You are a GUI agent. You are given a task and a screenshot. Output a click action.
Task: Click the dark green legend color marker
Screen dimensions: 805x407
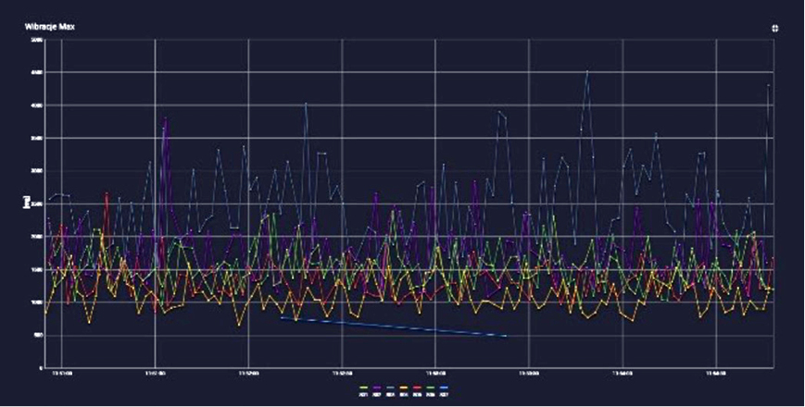[430, 388]
